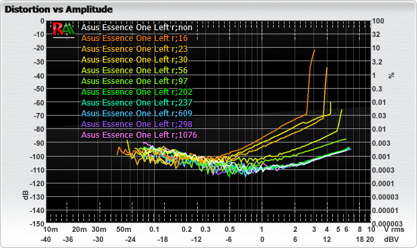Image resolution: width=417 pixels, height=248 pixels.
Task: Click the -100 dB left axis value
Action: pyautogui.click(x=37, y=157)
